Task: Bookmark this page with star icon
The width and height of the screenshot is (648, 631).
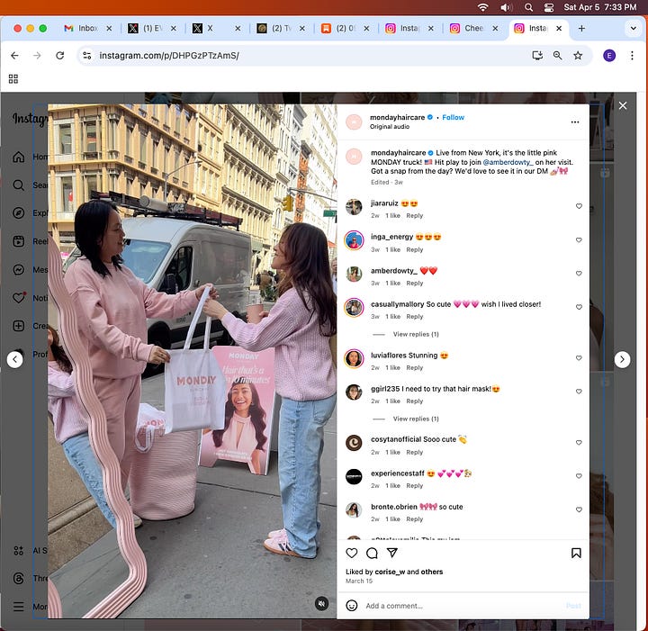Action: tap(578, 56)
